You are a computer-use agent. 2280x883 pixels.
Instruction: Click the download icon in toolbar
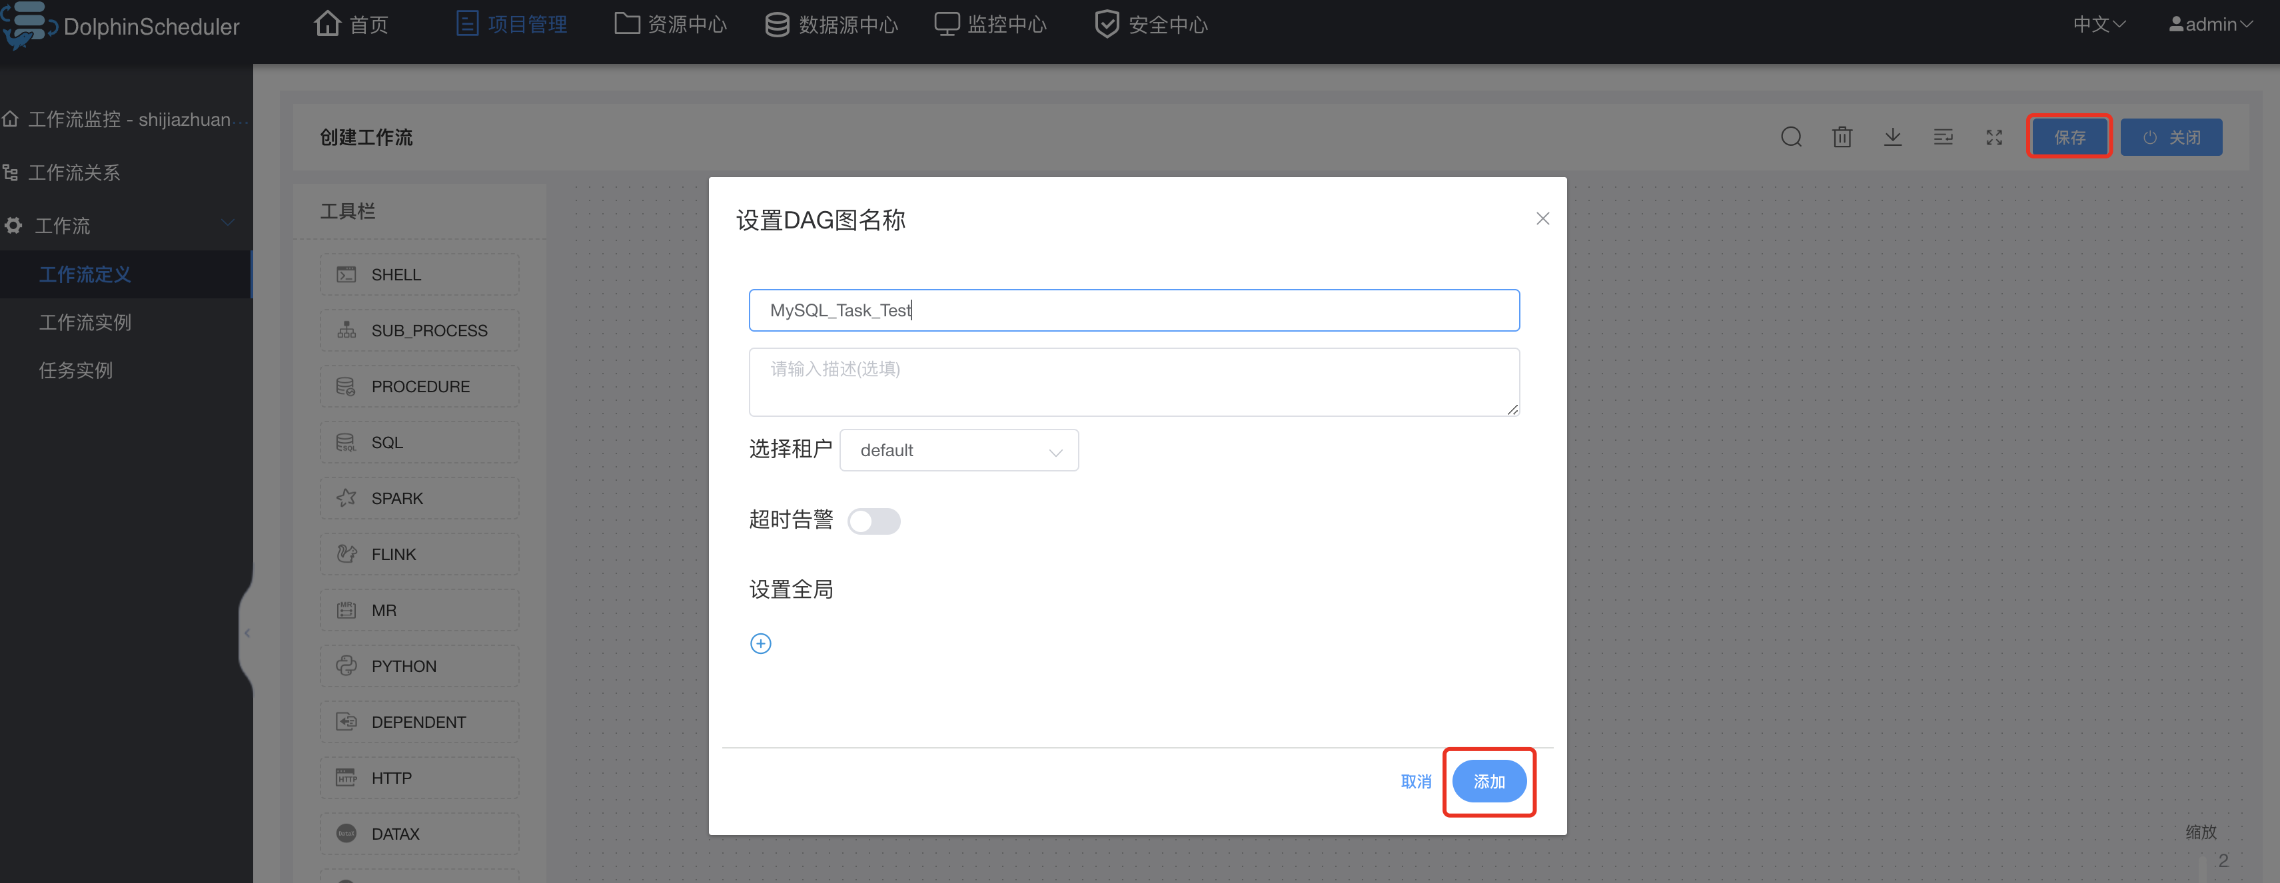[1892, 137]
